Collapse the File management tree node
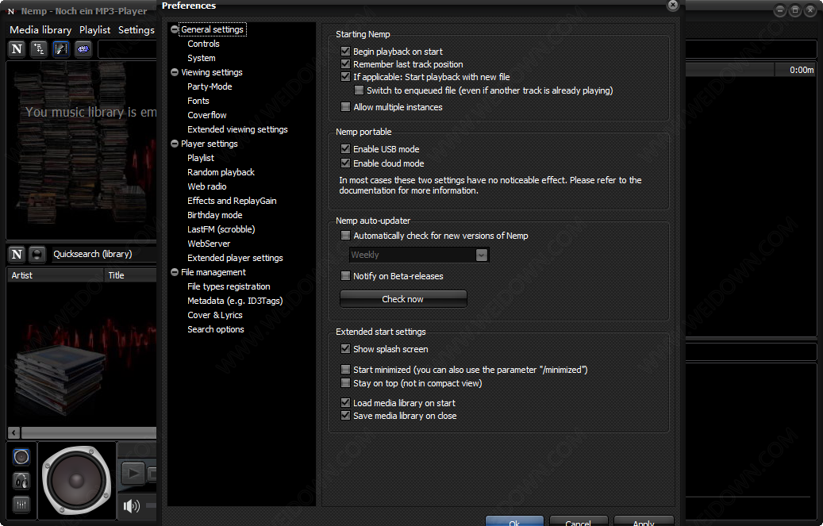823x526 pixels. [175, 272]
